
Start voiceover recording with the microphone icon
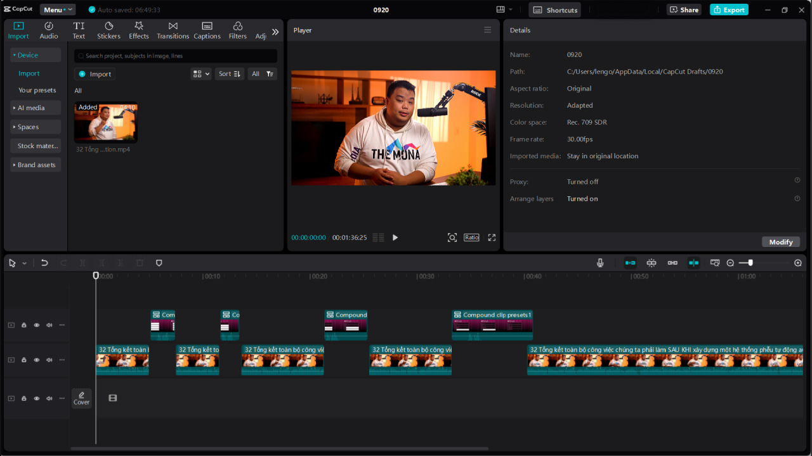point(600,263)
